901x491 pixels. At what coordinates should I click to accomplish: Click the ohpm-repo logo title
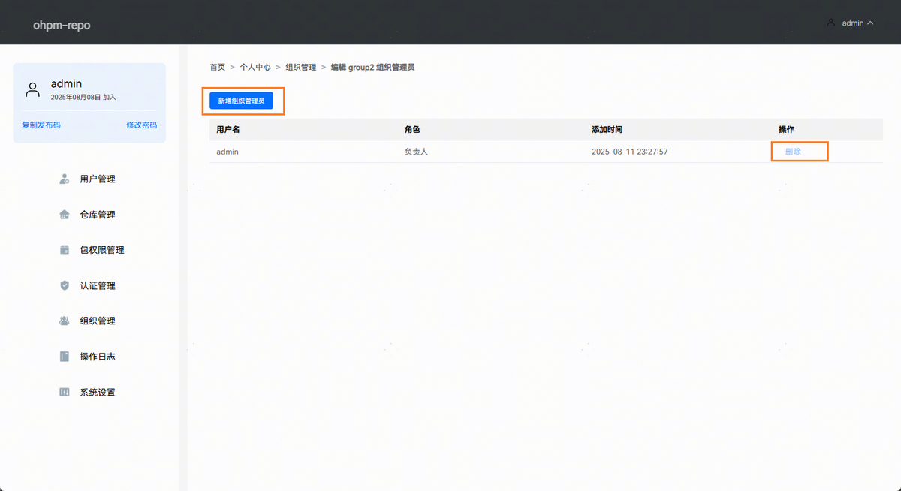coord(62,25)
